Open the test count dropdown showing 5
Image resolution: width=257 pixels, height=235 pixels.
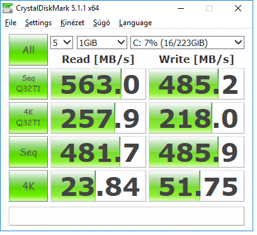coord(62,43)
